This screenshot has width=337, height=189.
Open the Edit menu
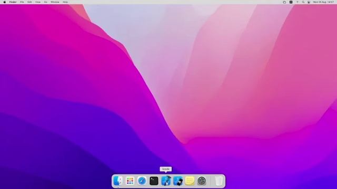(x=29, y=2)
